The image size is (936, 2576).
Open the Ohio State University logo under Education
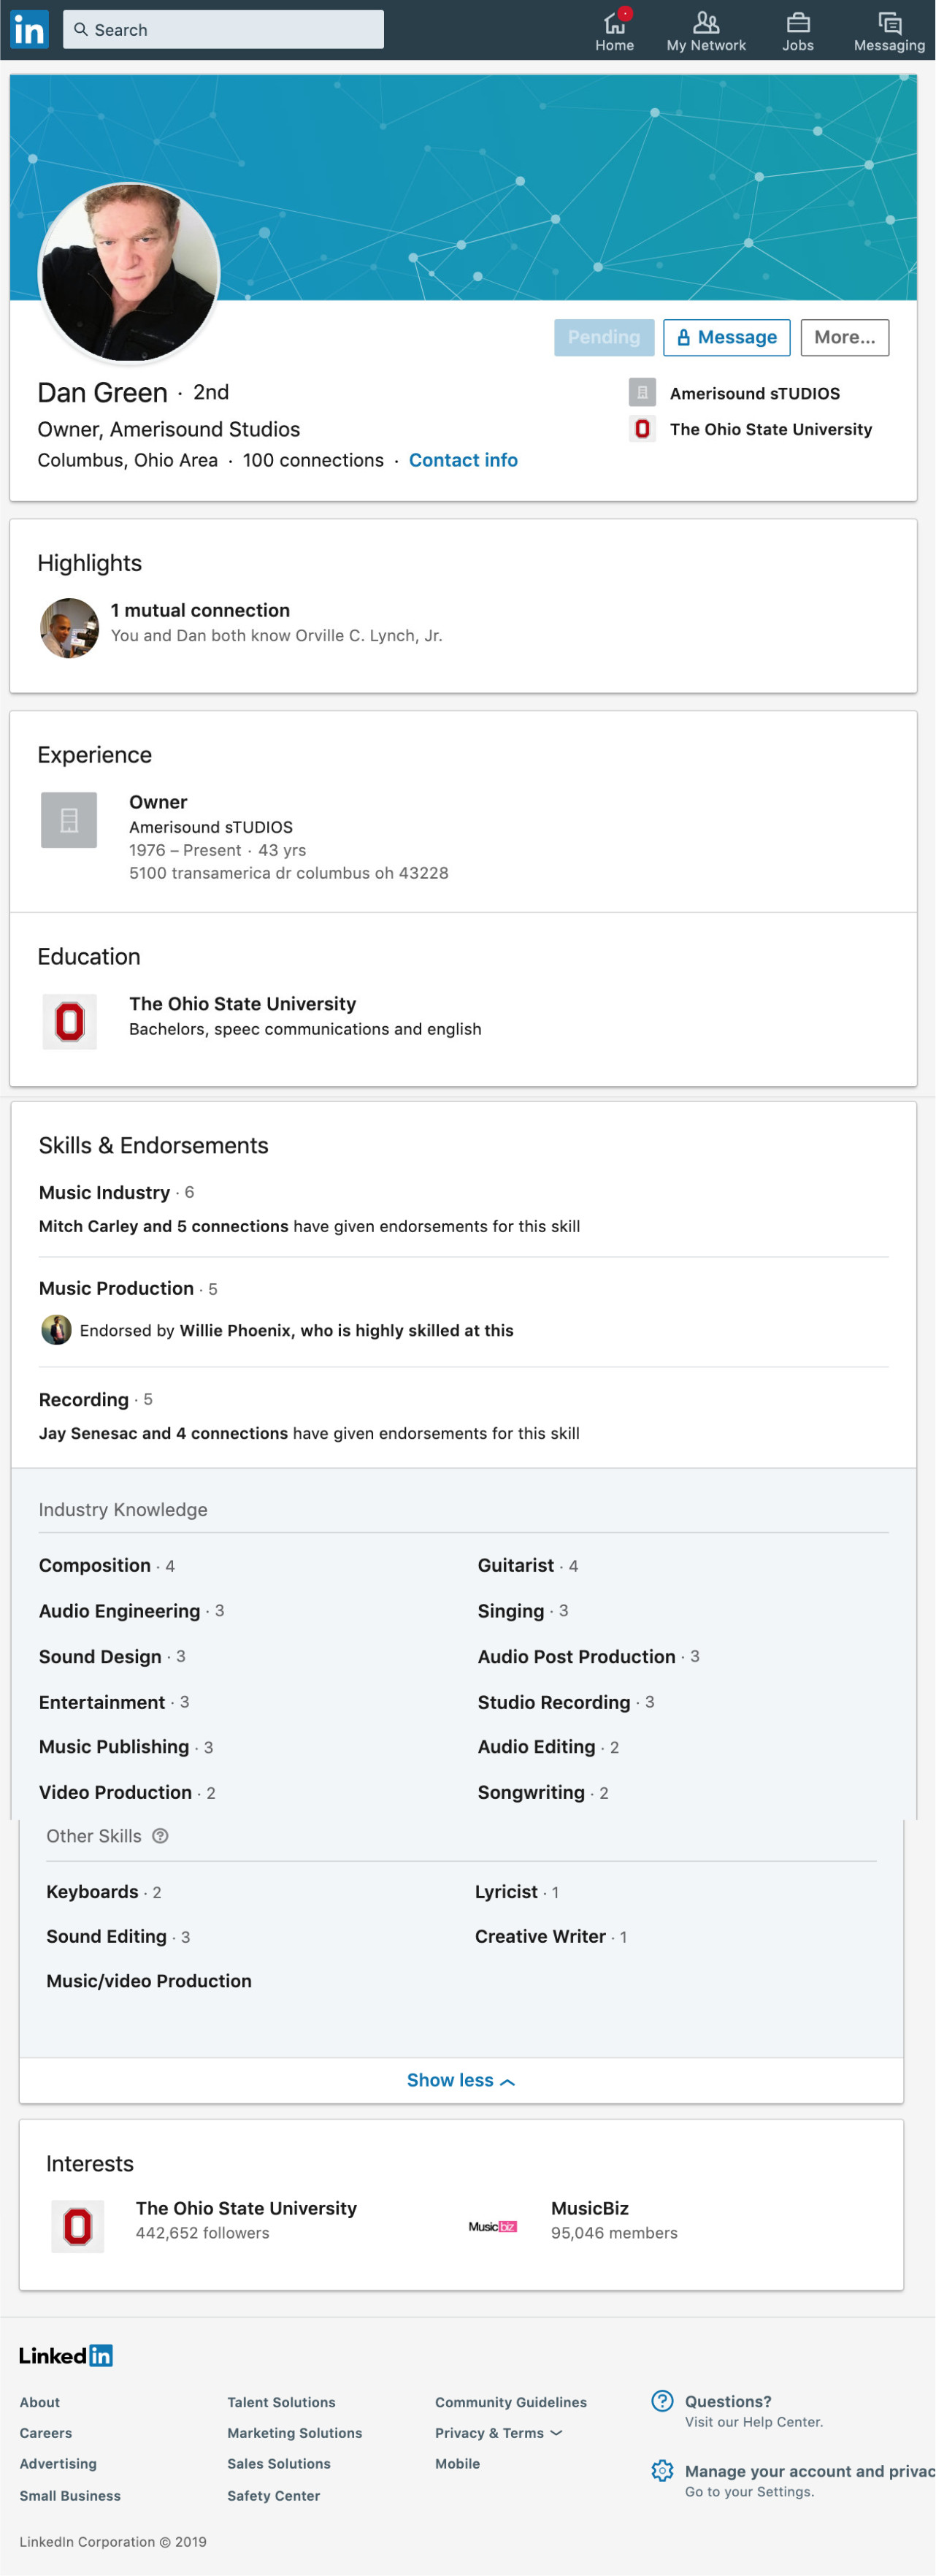tap(69, 1021)
